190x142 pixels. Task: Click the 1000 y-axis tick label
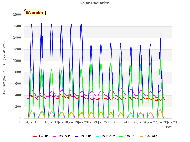click(x=17, y=61)
